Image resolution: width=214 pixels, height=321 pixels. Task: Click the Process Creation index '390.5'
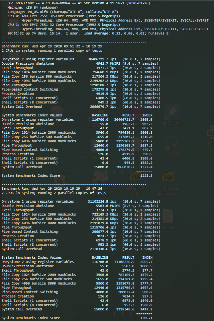click(147, 154)
